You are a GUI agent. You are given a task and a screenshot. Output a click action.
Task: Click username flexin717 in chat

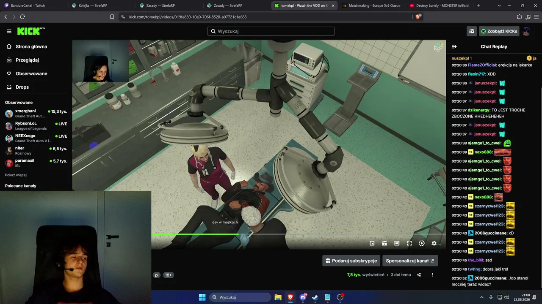coord(476,74)
